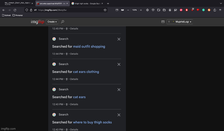Click the cat ears clothing search link

coord(86,72)
